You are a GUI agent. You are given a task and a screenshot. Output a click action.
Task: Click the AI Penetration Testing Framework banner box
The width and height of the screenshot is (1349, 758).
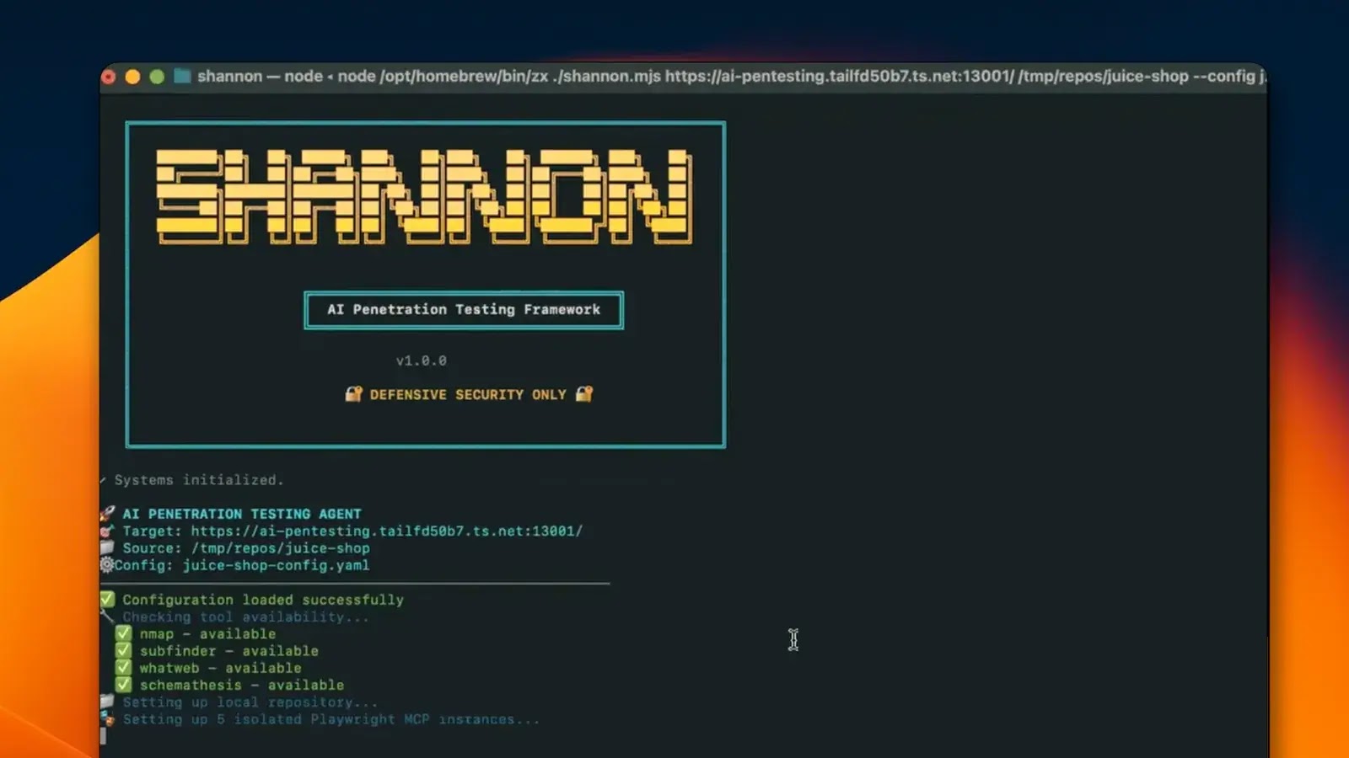coord(463,310)
